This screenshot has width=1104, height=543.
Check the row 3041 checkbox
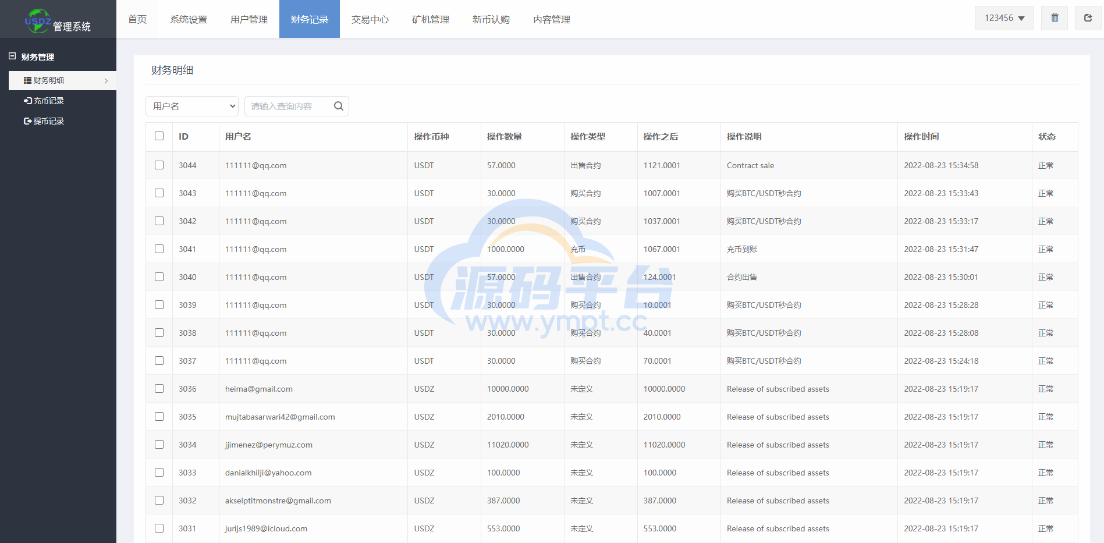(x=159, y=249)
